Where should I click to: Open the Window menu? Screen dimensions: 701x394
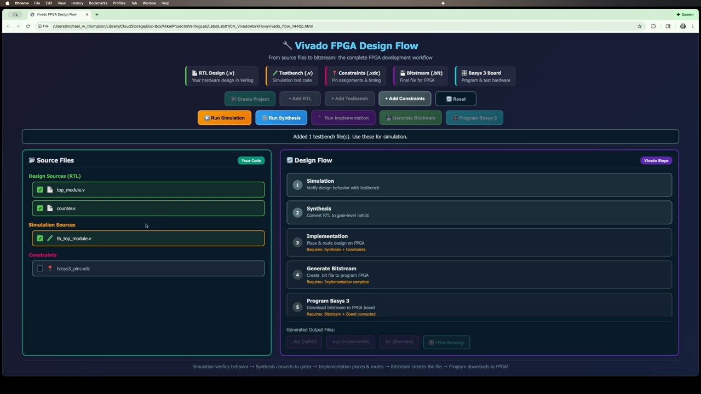pyautogui.click(x=149, y=3)
